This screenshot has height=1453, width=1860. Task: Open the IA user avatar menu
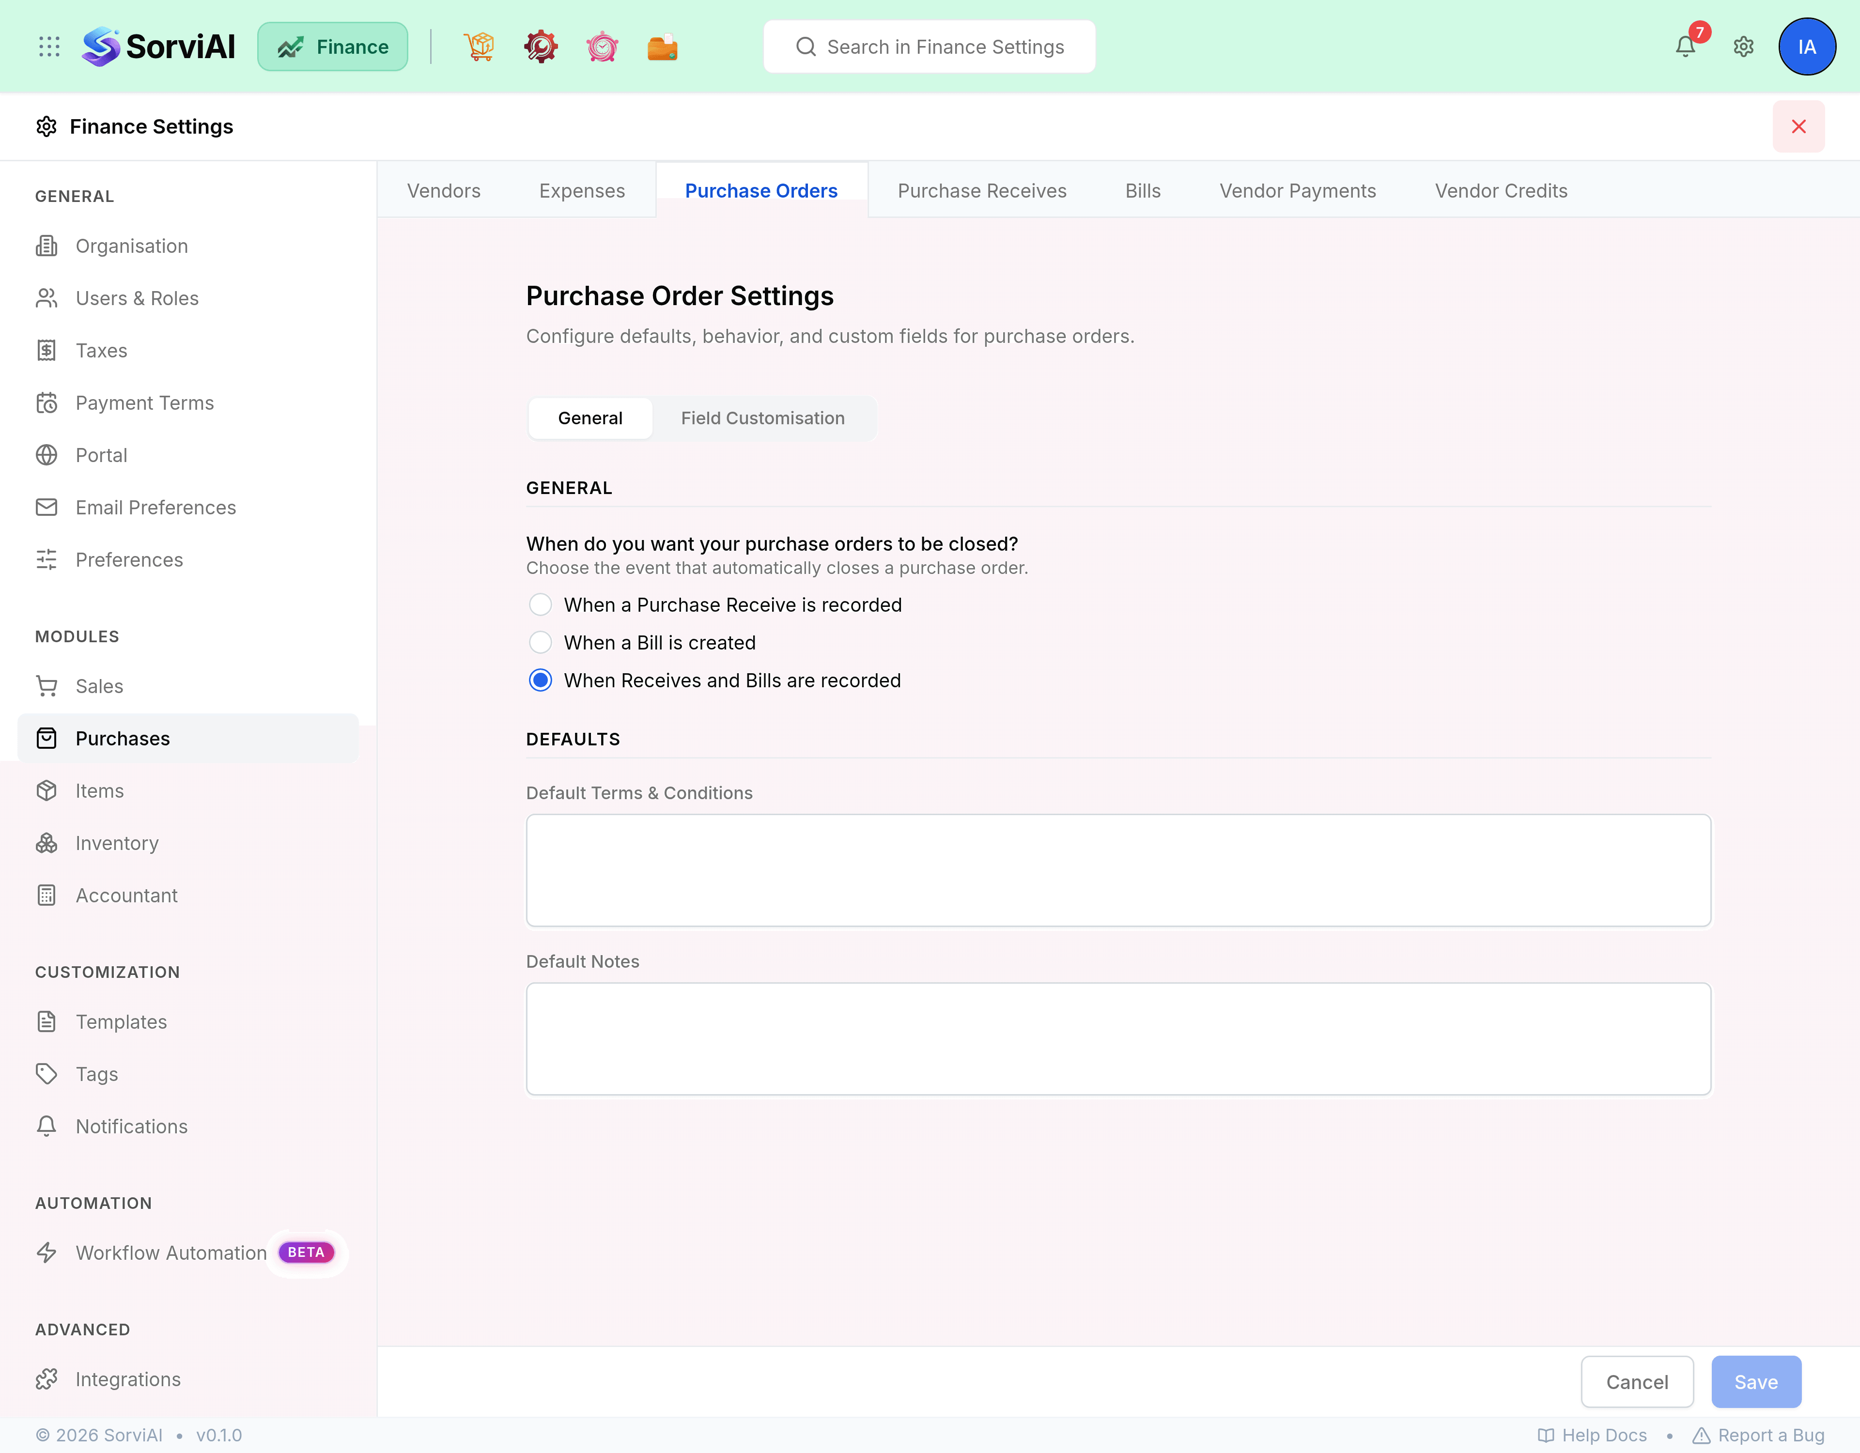click(1806, 47)
